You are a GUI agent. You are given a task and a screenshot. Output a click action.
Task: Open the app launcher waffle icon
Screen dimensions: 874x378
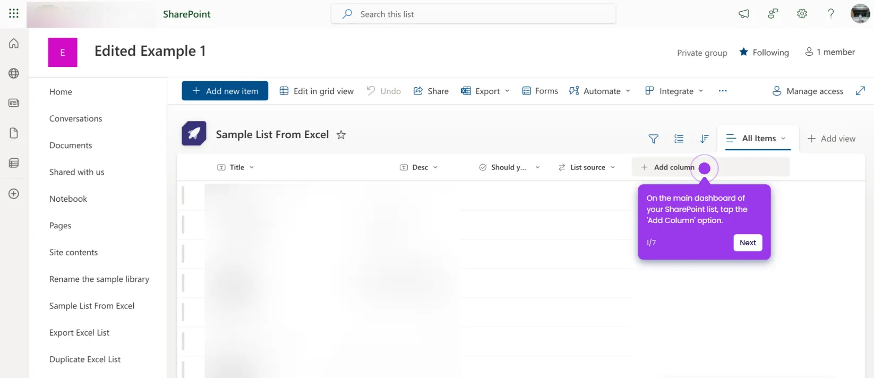coord(14,13)
